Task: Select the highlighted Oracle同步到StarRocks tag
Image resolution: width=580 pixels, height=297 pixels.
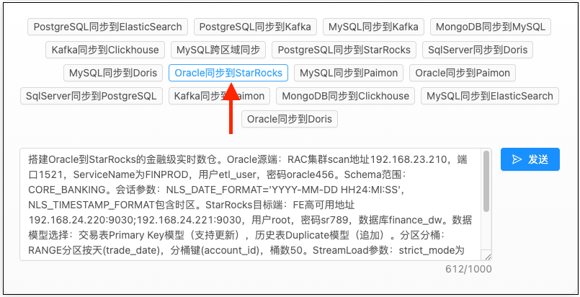Action: pyautogui.click(x=228, y=73)
